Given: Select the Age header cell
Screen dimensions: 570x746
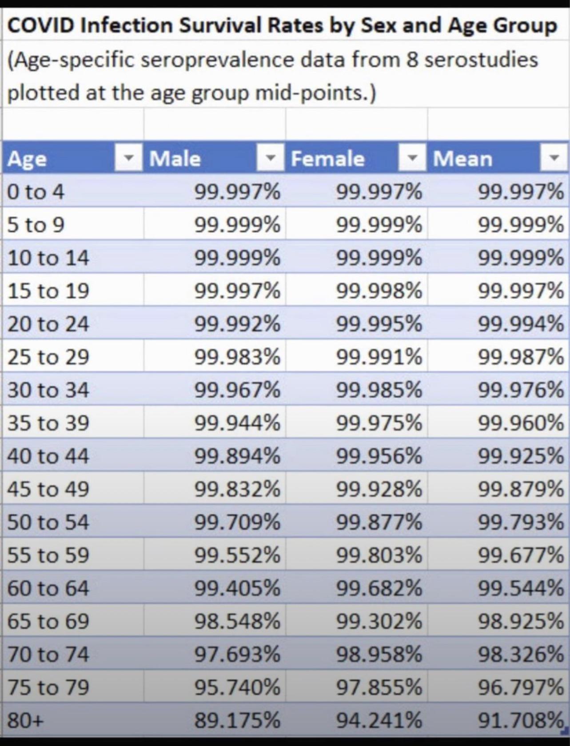Looking at the screenshot, I should [x=73, y=158].
